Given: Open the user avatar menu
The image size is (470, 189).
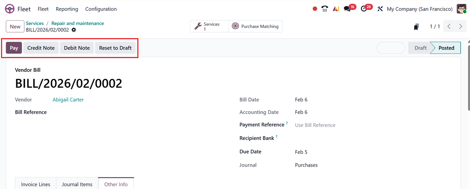Looking at the screenshot, I should click(x=461, y=9).
